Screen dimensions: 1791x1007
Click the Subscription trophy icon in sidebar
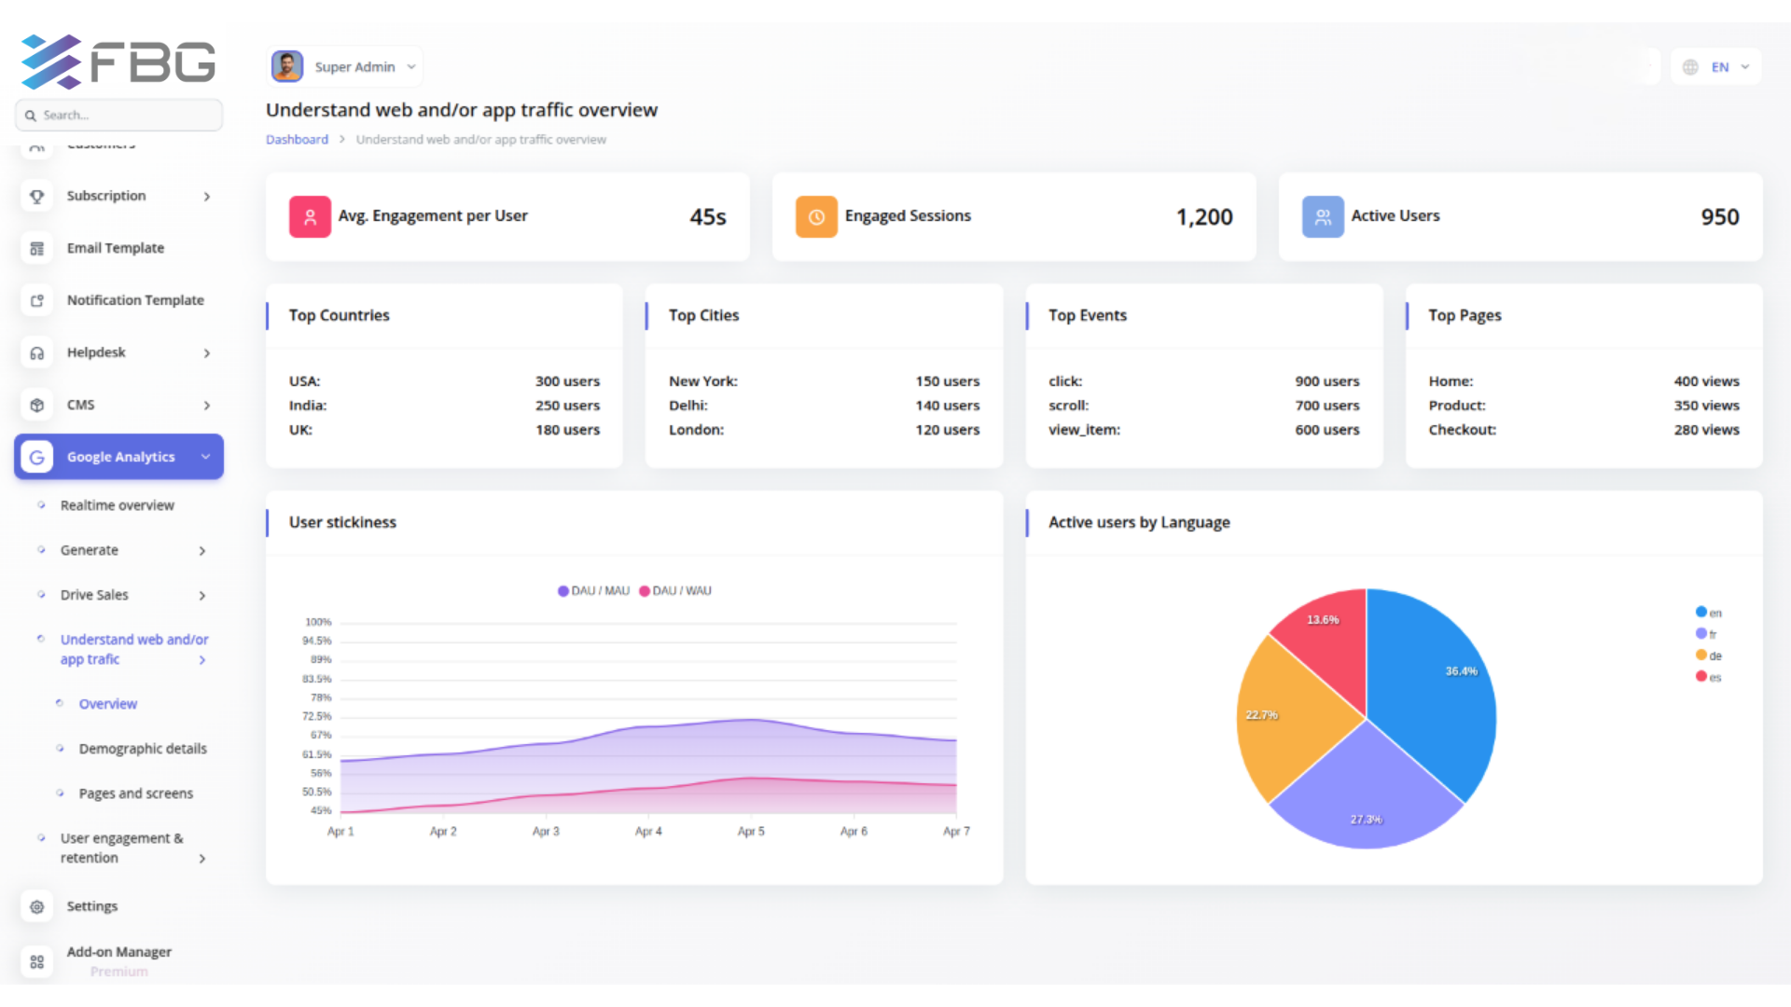(x=36, y=196)
